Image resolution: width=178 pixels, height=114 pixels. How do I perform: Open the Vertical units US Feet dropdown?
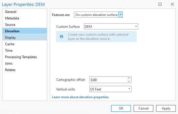110,89
